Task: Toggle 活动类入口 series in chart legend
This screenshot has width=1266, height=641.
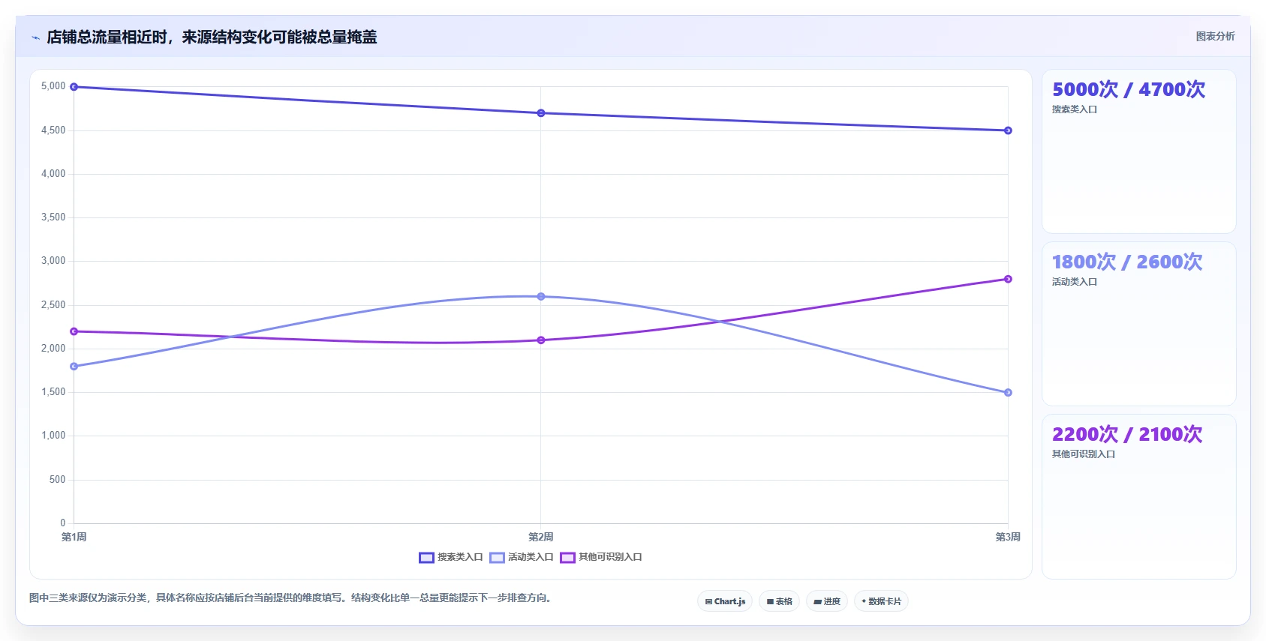Action: [x=522, y=557]
